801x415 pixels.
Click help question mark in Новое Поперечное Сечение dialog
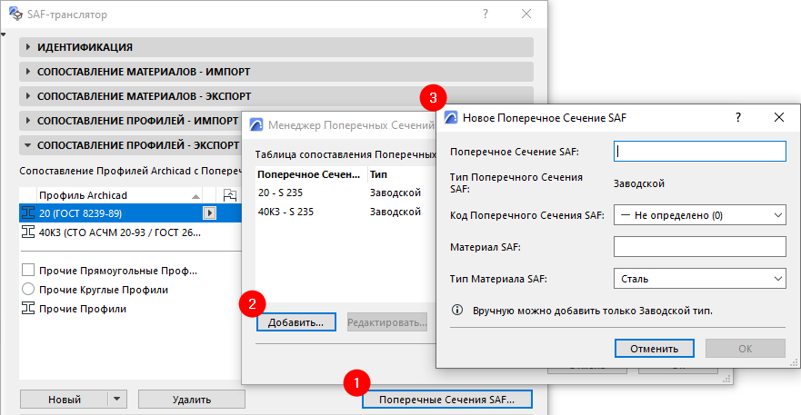(738, 117)
